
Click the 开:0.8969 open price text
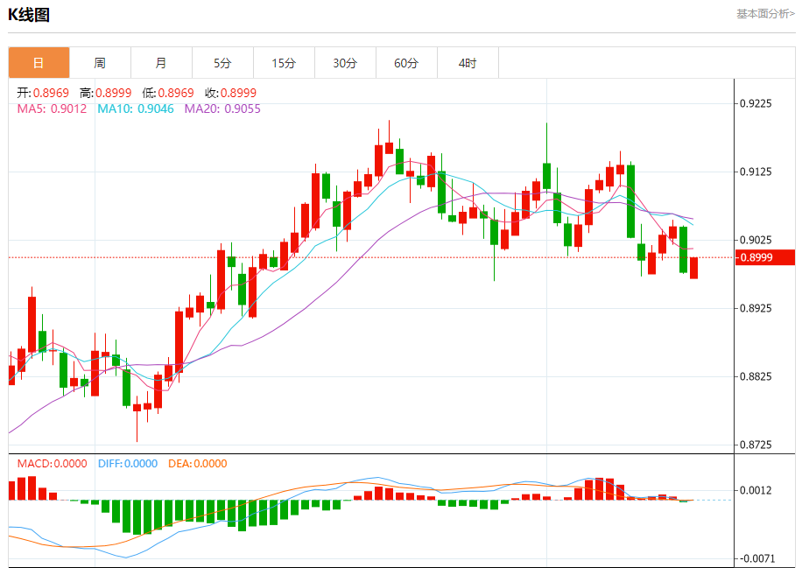[x=43, y=93]
